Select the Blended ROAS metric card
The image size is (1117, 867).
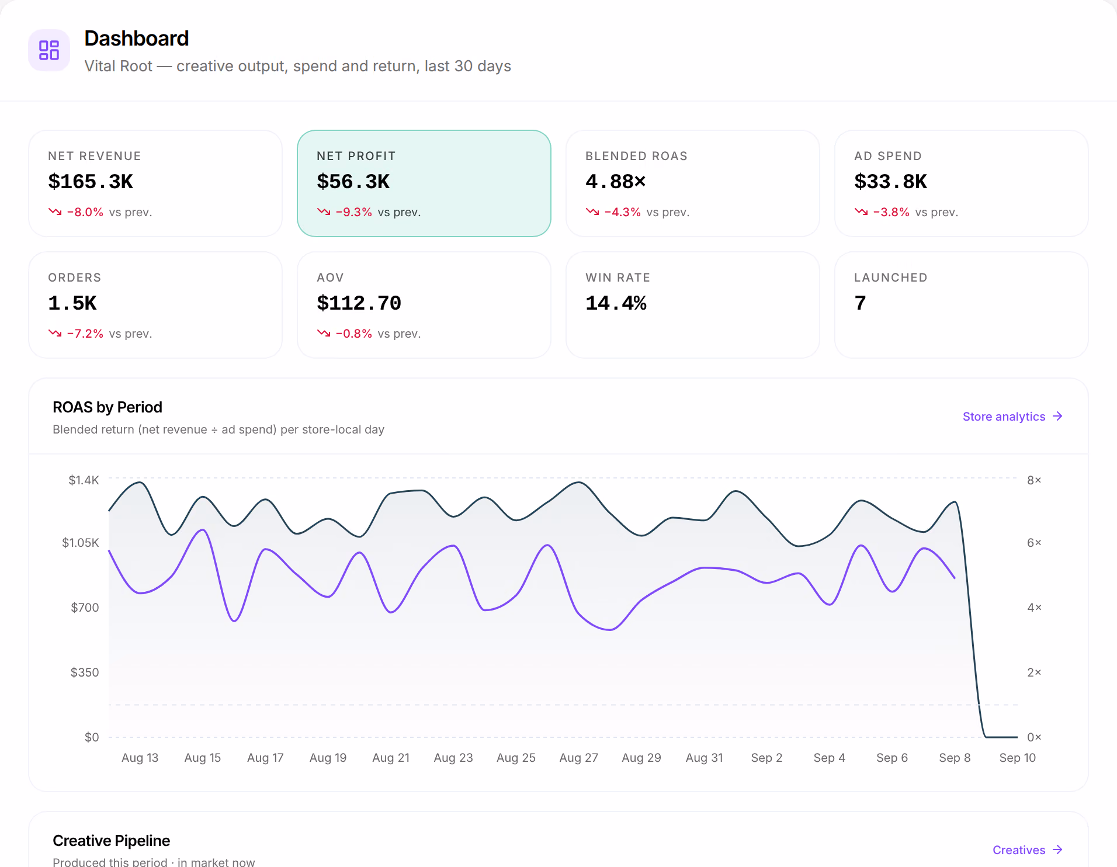[x=693, y=183]
